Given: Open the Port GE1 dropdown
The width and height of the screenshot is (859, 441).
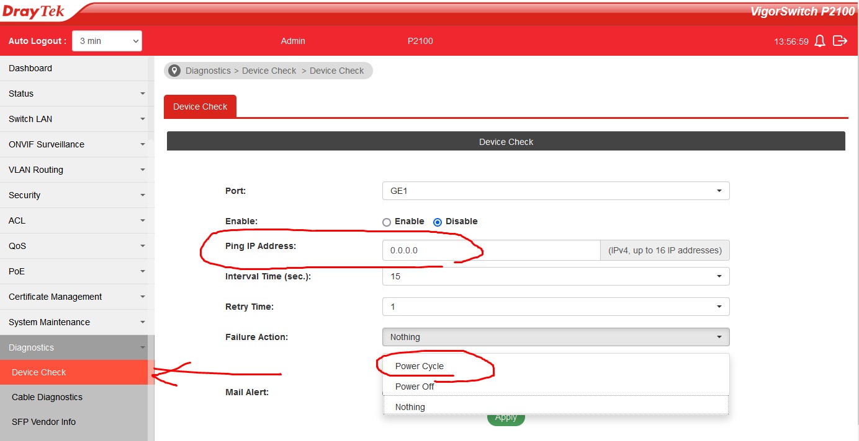Looking at the screenshot, I should pos(555,191).
